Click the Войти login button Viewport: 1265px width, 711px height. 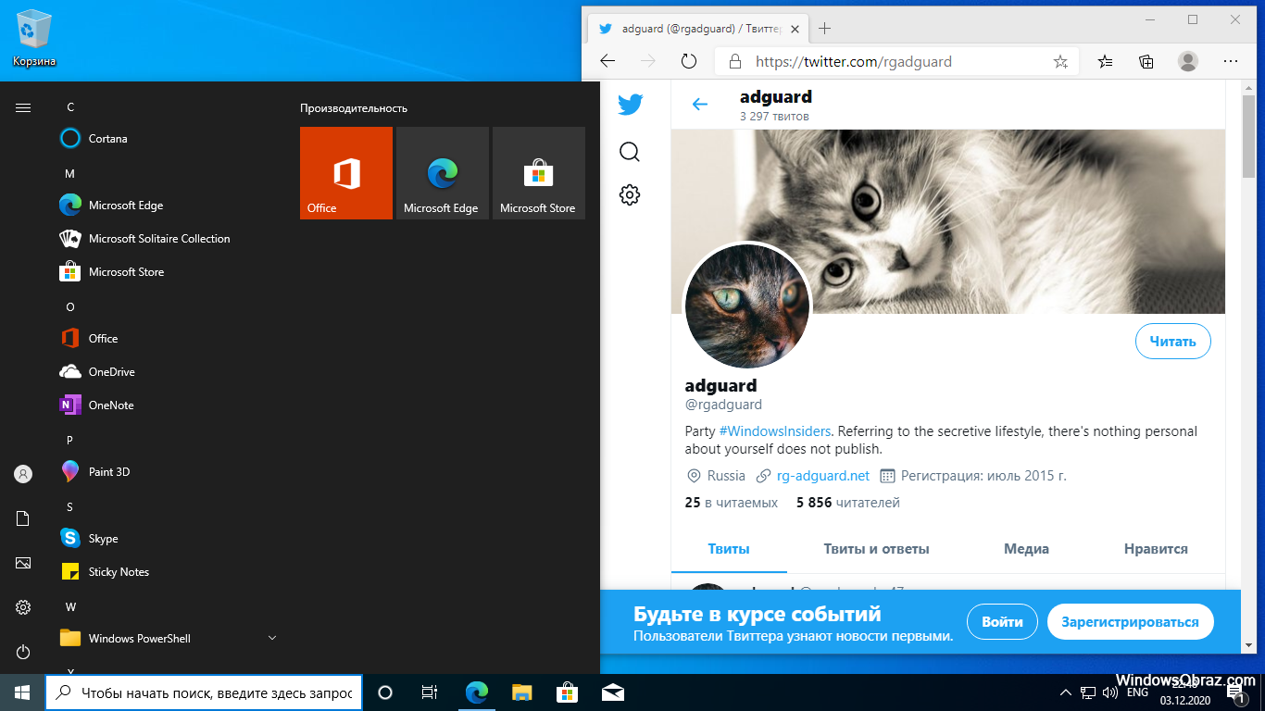pyautogui.click(x=1002, y=622)
